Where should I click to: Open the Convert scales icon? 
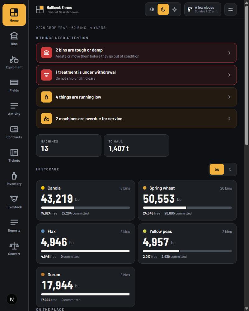coord(14,246)
